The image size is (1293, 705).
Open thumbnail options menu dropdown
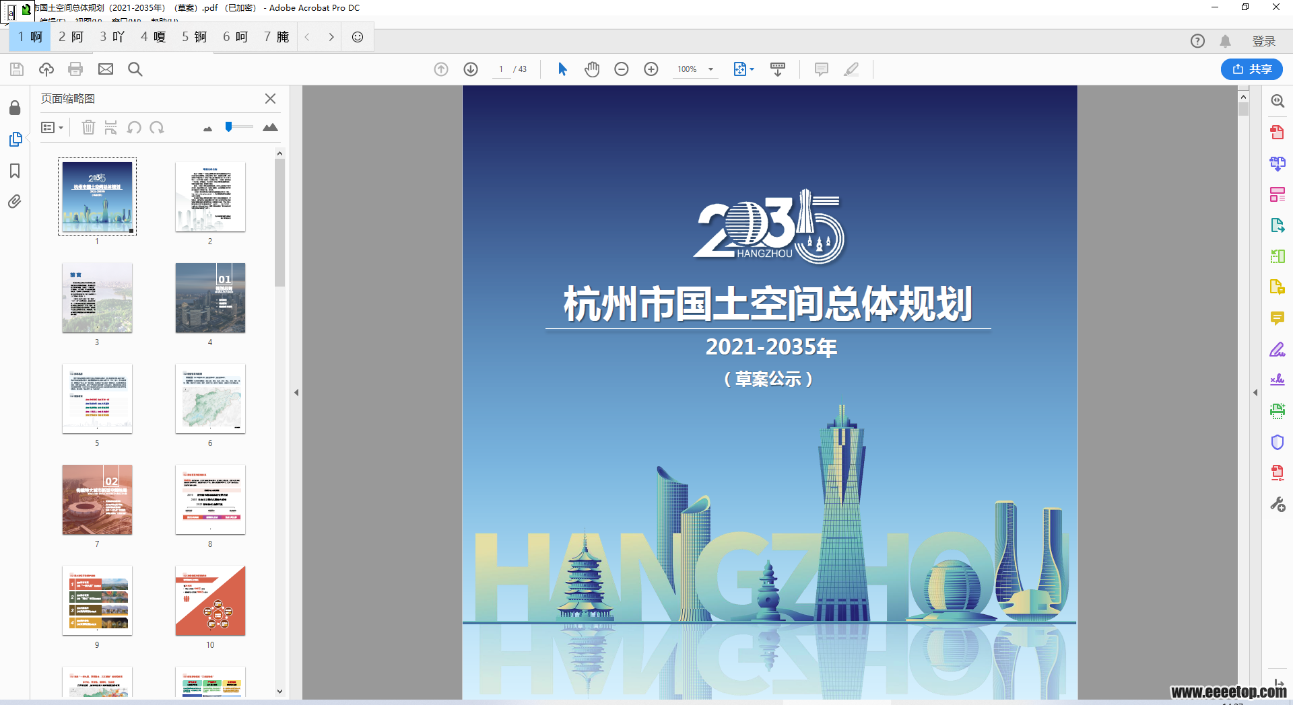[52, 127]
